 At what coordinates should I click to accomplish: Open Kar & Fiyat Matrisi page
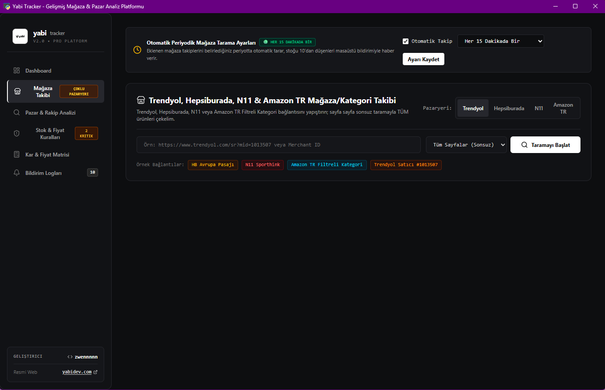[56, 154]
